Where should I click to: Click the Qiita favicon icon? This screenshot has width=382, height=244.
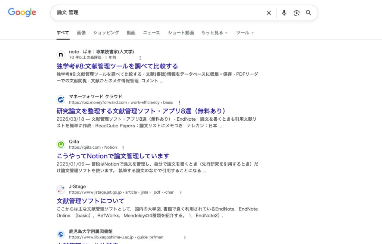pyautogui.click(x=61, y=145)
